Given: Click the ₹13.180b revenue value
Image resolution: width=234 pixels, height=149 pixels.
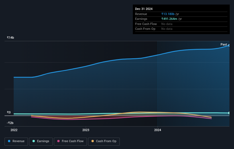Looking at the screenshot, I should coord(168,14).
